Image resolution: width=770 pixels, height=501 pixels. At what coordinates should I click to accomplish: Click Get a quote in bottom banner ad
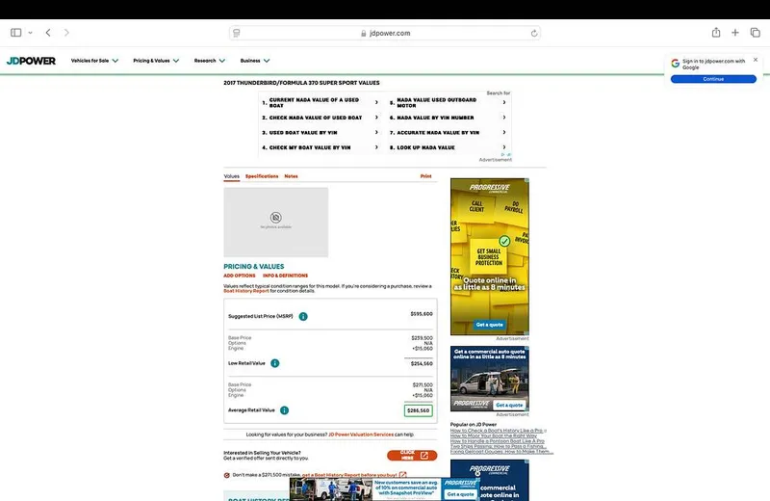click(460, 494)
